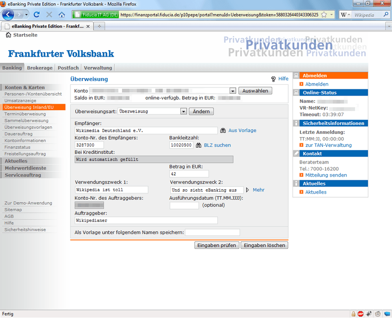Viewport: 392px width, 318px height.
Task: Click the lock icon in status bar
Action: coord(353,314)
